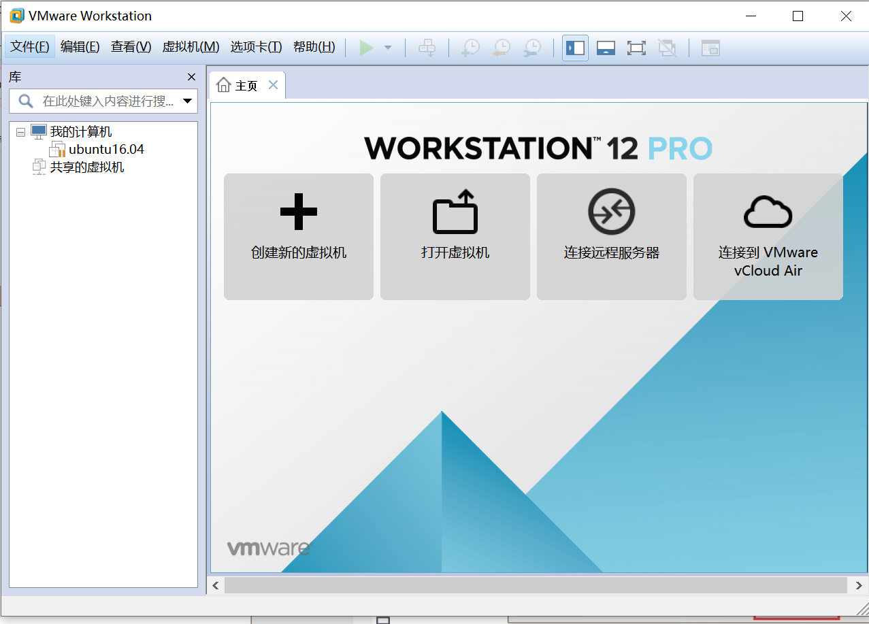Open the 帮助(H) menu
Screen dimensions: 869x624
pyautogui.click(x=314, y=47)
